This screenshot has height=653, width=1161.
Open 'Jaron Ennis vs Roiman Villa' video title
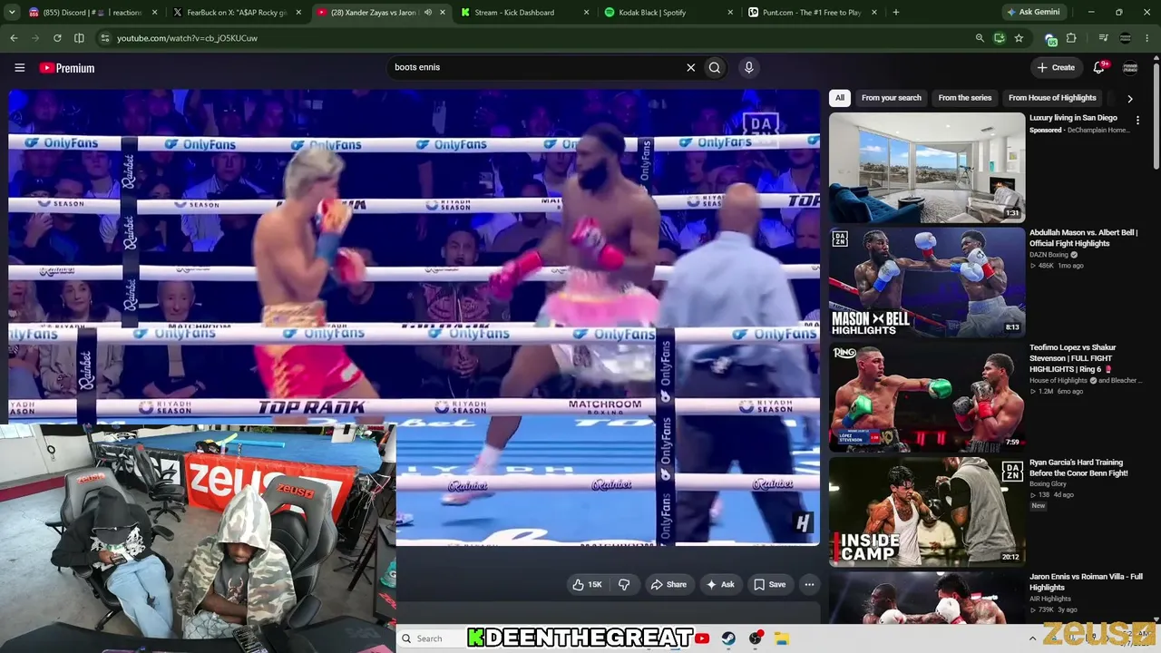[1086, 582]
